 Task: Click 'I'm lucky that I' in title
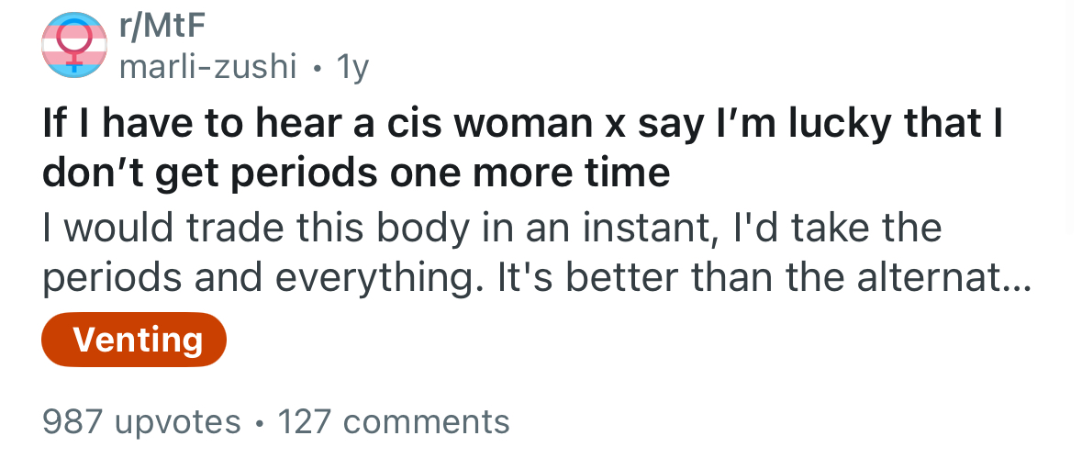coord(851,123)
